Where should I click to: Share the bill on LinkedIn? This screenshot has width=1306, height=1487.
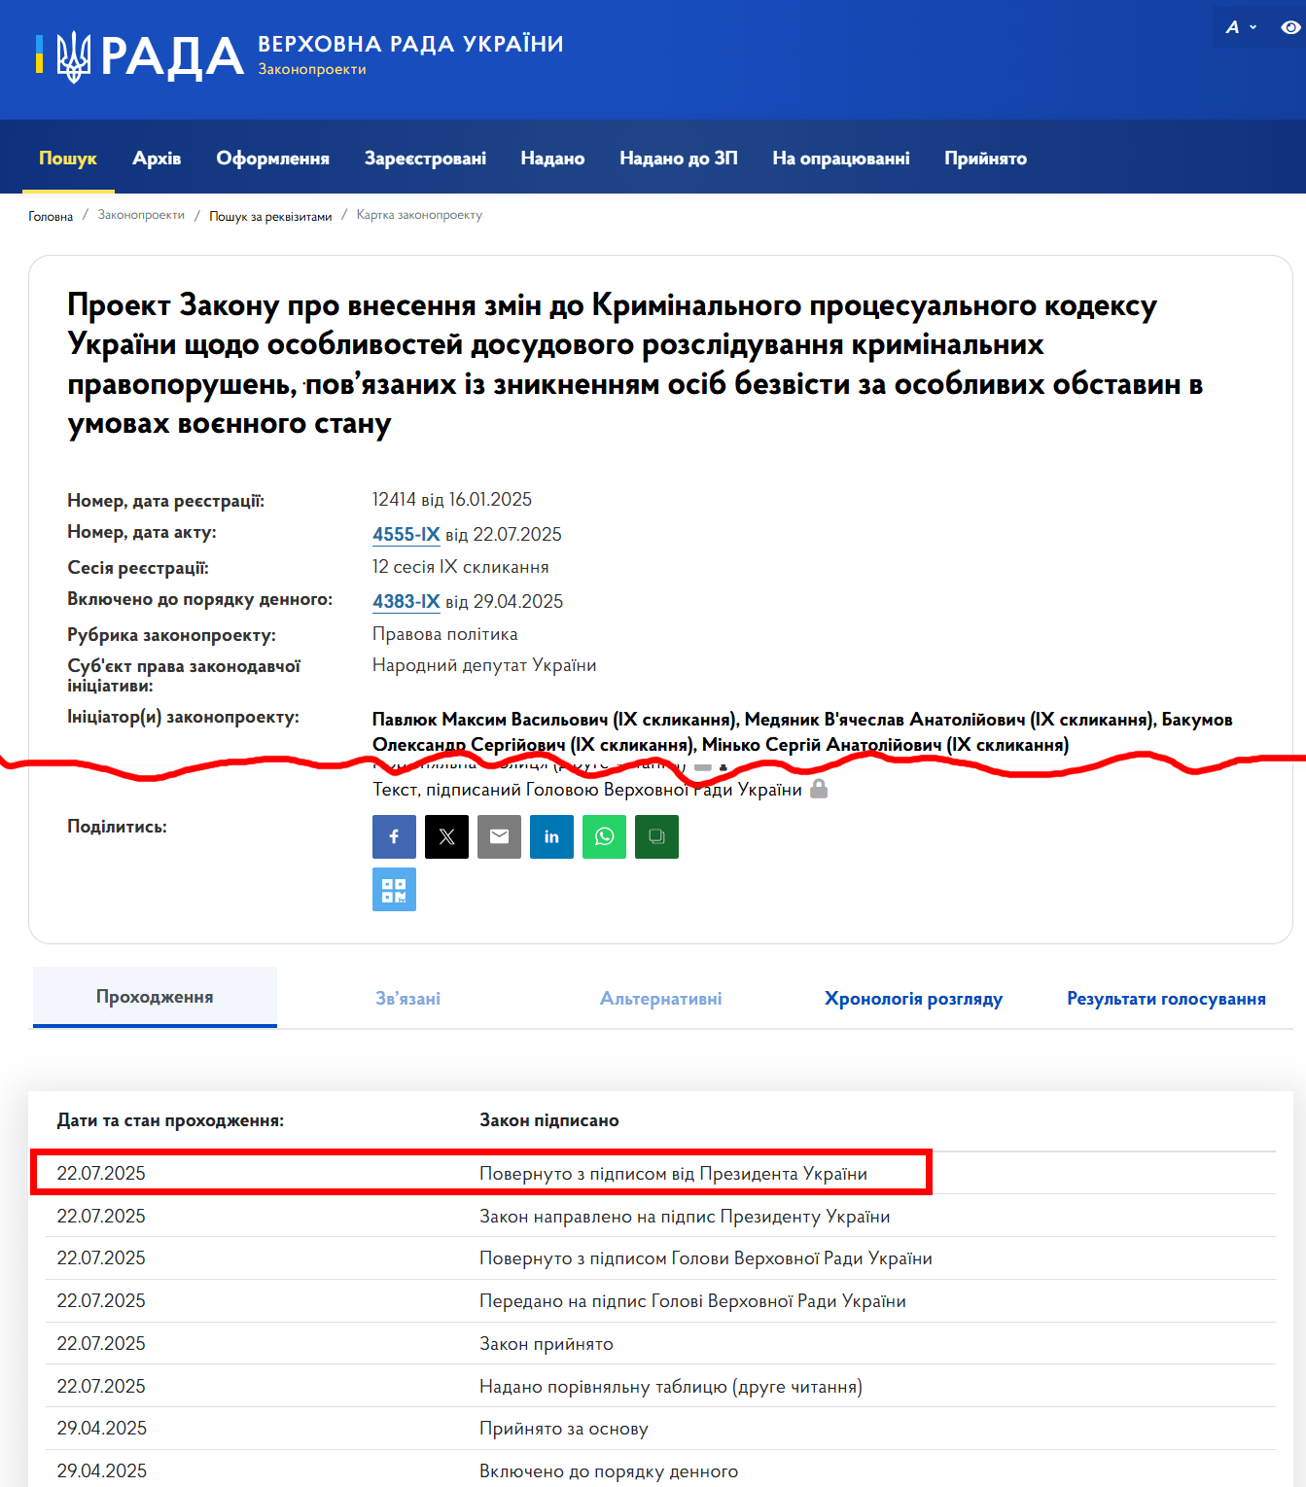(x=551, y=836)
